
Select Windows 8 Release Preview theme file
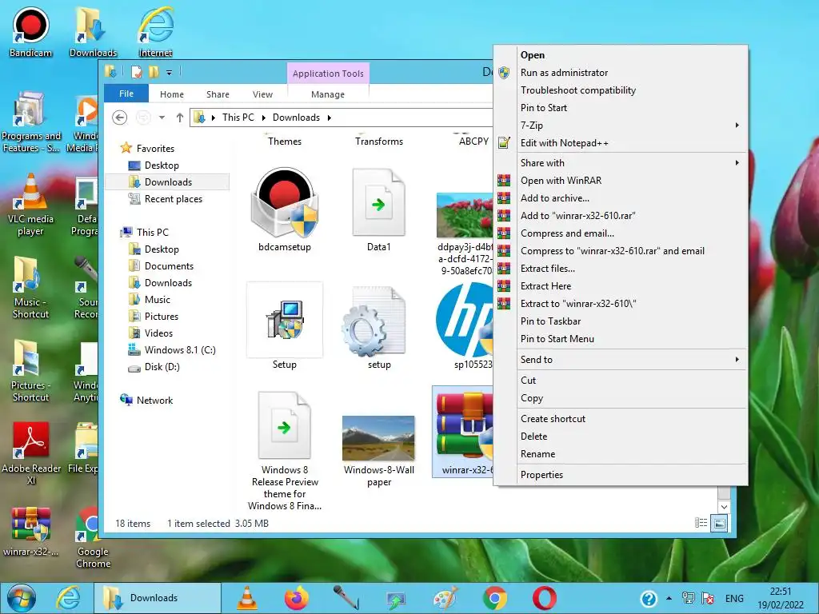tap(284, 451)
